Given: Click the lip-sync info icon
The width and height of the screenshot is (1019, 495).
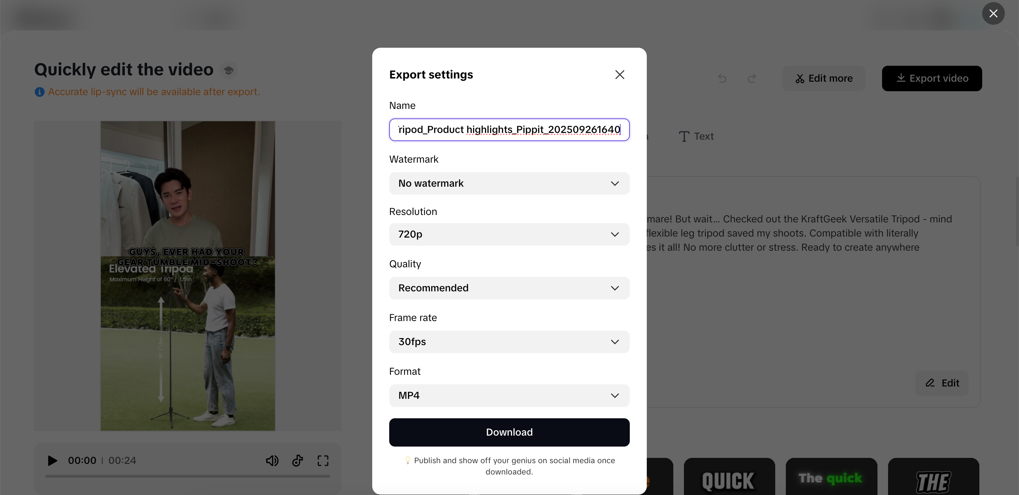Looking at the screenshot, I should point(40,92).
